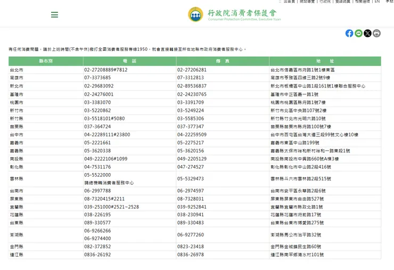Select the phone number 02-24276001
Viewport: 394px width, 270px height.
98,94
